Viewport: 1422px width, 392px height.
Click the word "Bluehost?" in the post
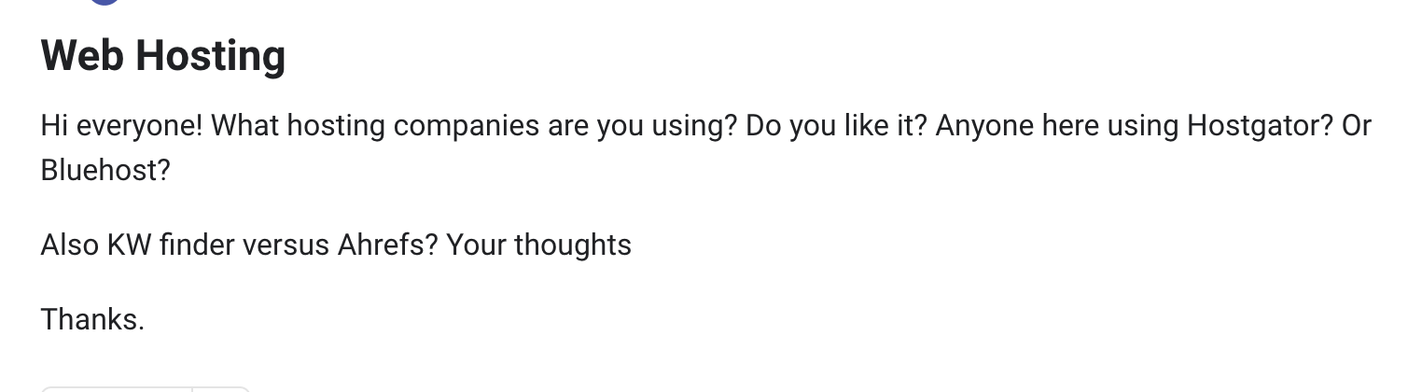click(x=106, y=171)
